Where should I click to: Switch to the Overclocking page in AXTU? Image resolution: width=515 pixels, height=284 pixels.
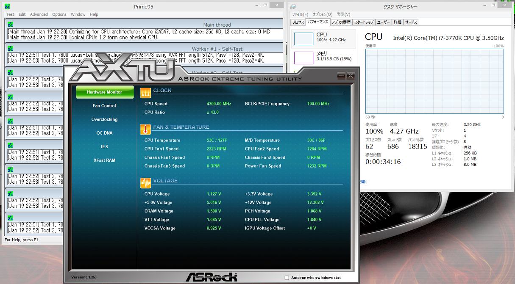point(105,119)
